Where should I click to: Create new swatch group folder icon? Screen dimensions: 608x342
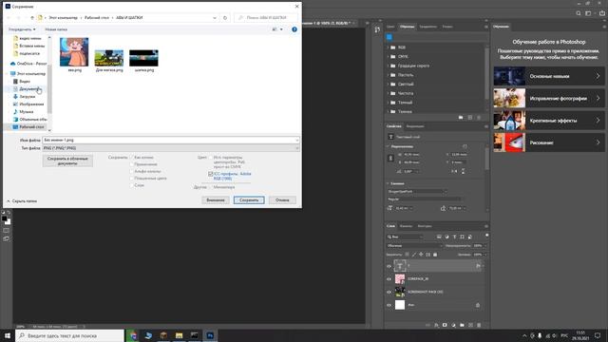pyautogui.click(x=461, y=117)
